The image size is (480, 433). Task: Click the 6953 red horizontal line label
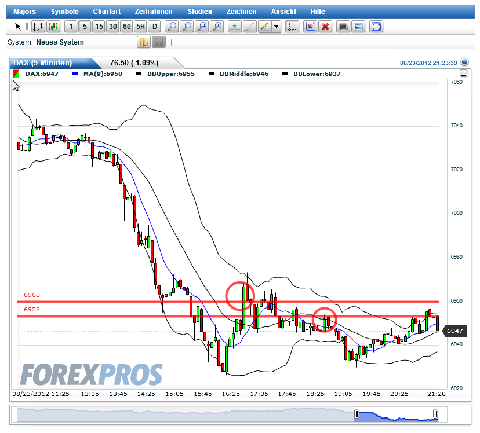[32, 310]
